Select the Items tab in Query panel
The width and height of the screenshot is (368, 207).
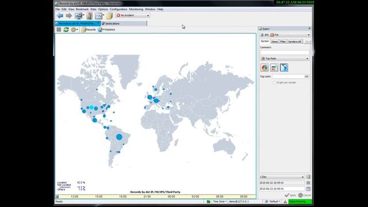coord(274,41)
